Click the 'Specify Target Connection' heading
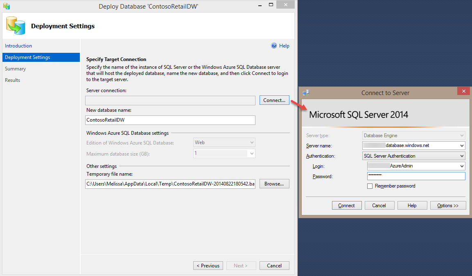This screenshot has height=276, width=472. tap(116, 59)
